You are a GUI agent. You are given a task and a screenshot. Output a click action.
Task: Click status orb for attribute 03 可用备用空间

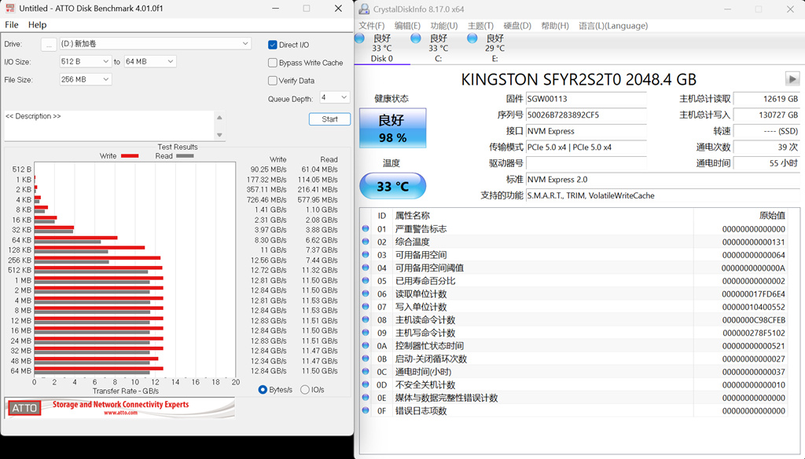pos(366,254)
